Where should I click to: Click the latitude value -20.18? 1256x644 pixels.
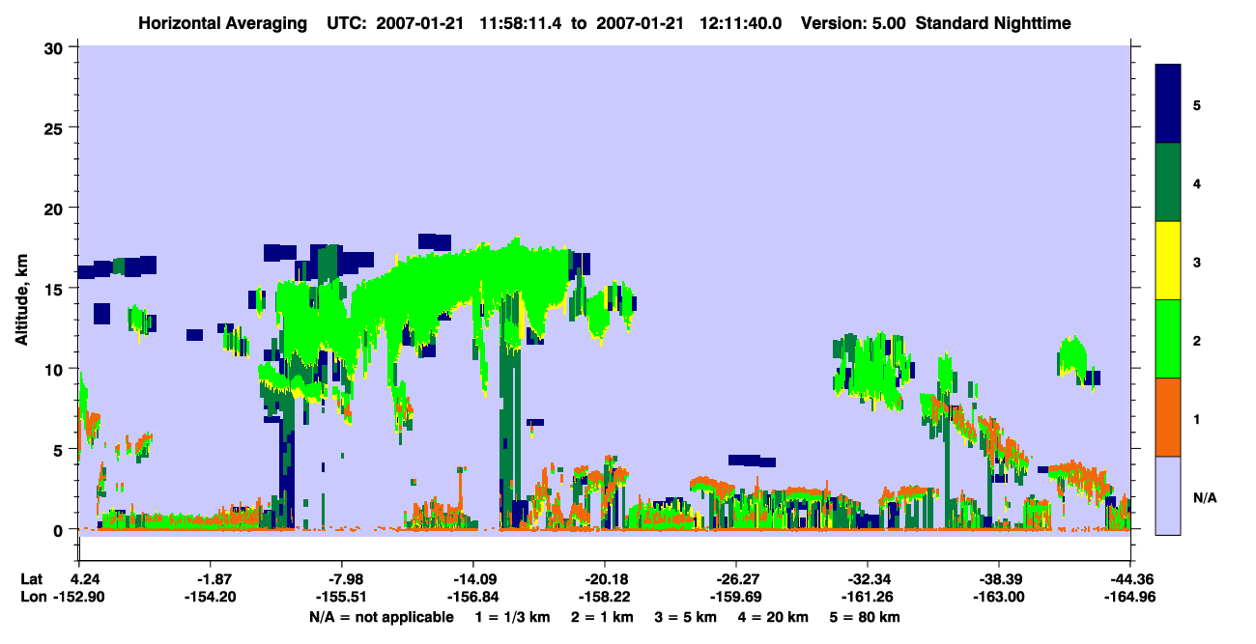(x=605, y=579)
